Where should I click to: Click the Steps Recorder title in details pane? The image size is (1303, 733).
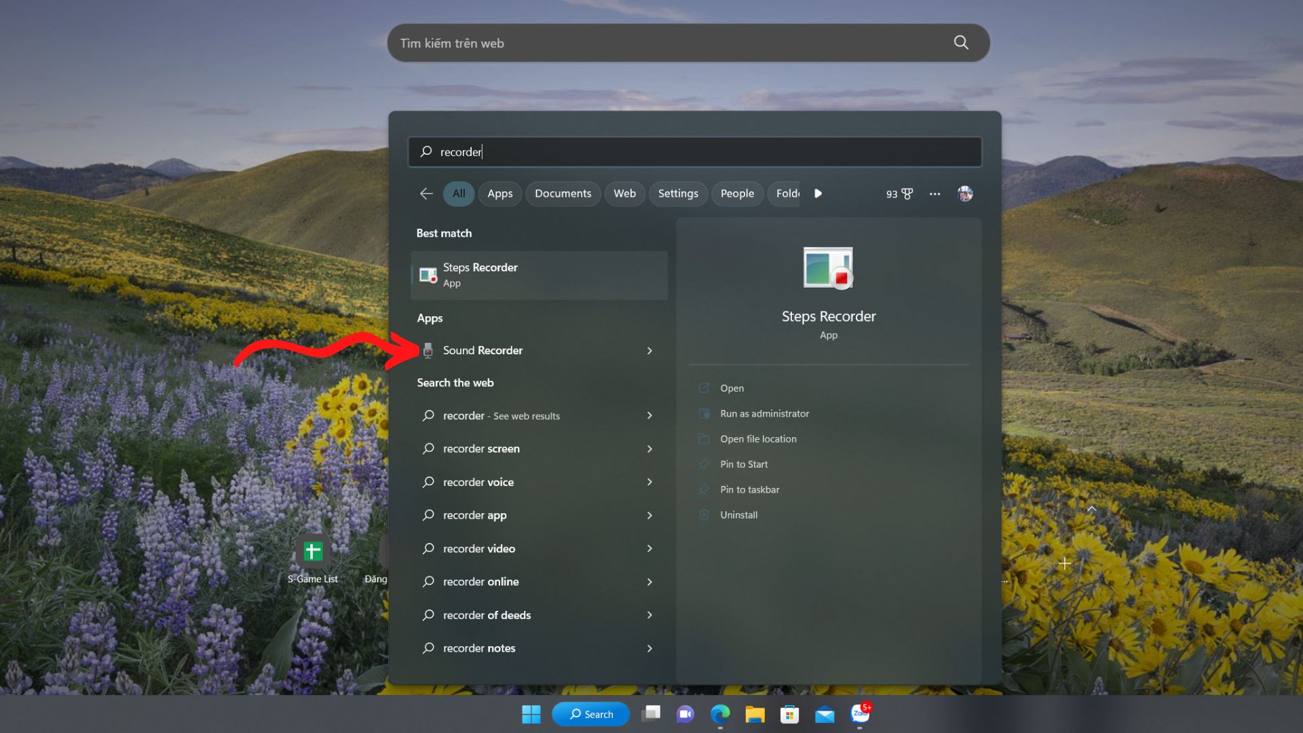[828, 316]
